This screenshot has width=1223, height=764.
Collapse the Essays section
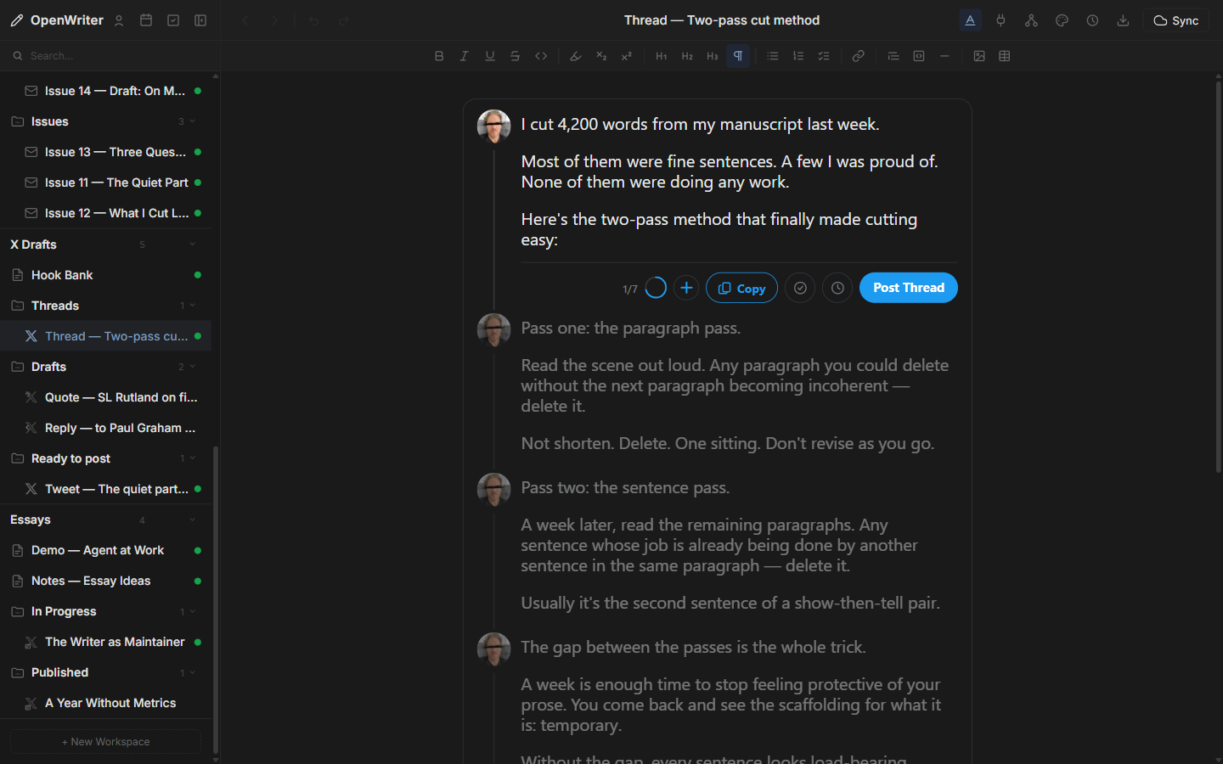(192, 519)
